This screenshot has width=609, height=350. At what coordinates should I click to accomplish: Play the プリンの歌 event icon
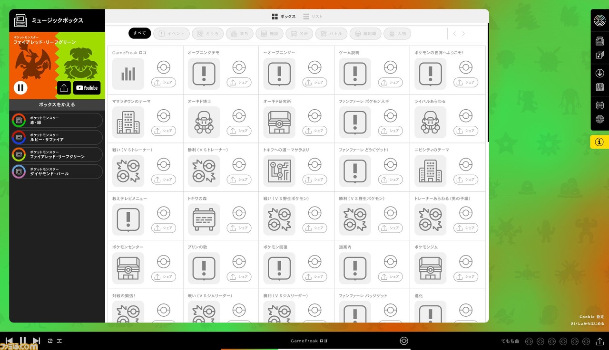(204, 268)
